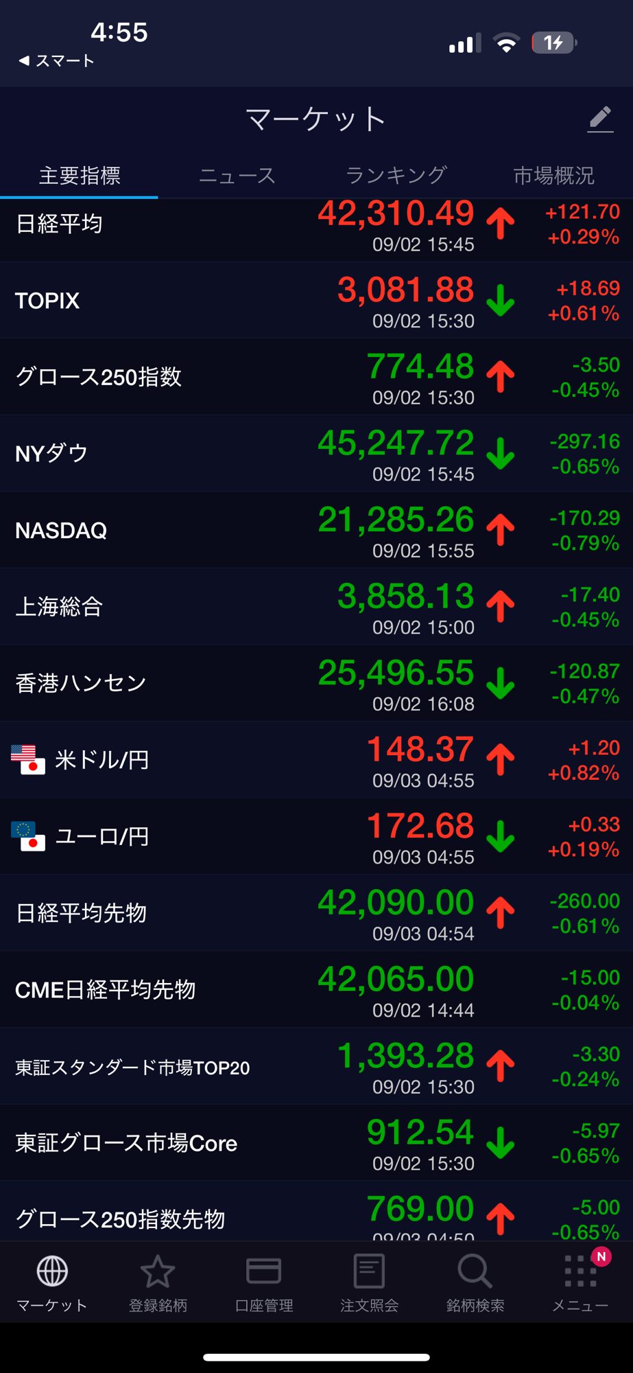Switch to 市場概況 tab
The height and width of the screenshot is (1373, 633).
[553, 176]
